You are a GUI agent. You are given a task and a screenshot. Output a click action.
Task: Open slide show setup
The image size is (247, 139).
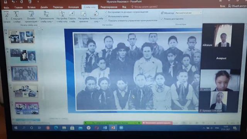pos(62,17)
